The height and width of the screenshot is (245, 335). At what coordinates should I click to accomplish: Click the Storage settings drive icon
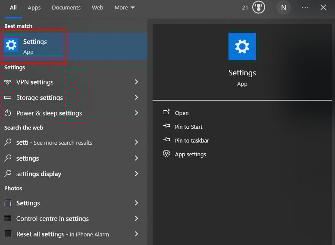(x=8, y=98)
